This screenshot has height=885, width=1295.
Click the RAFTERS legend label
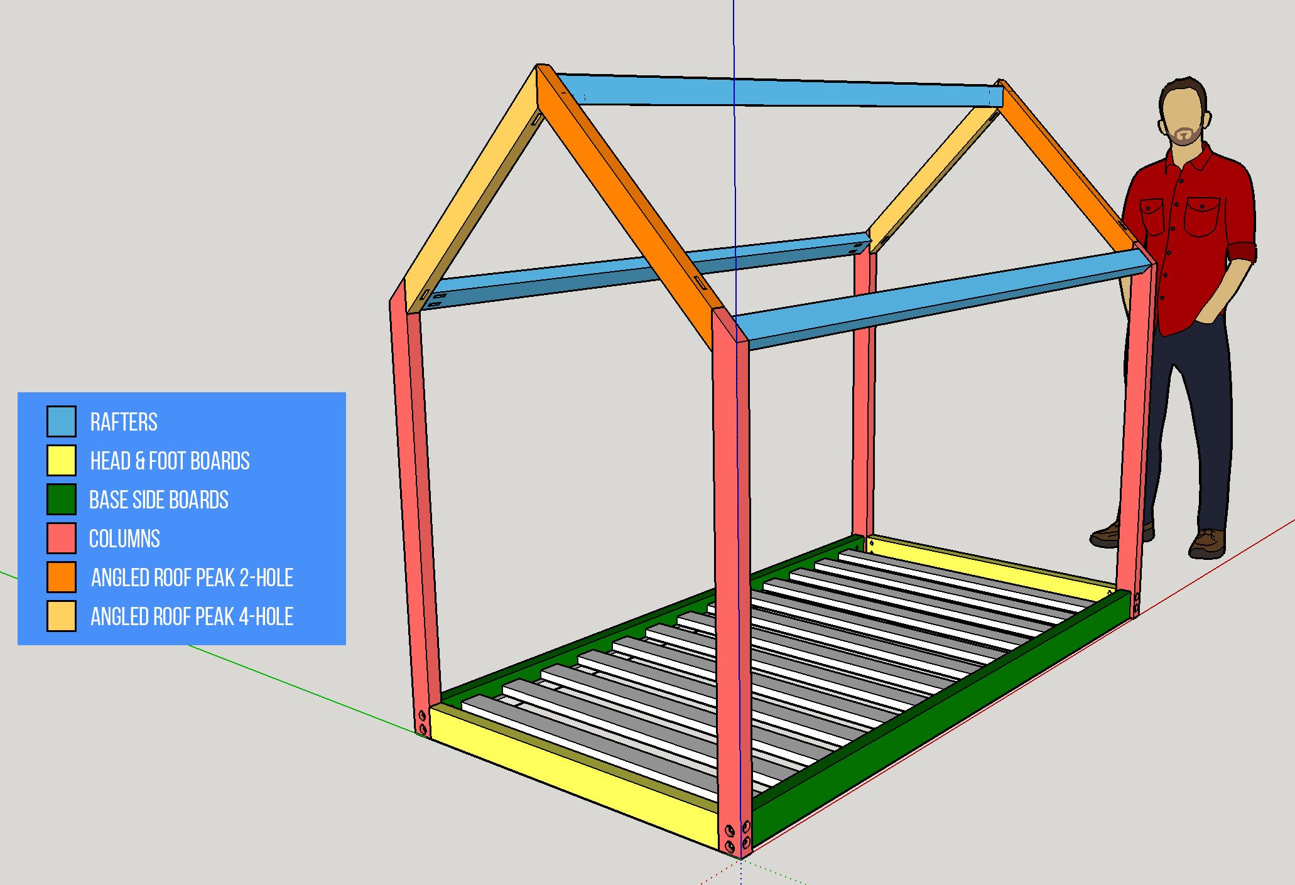tap(124, 422)
